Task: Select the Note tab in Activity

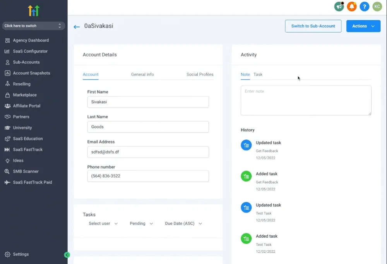Action: point(245,74)
